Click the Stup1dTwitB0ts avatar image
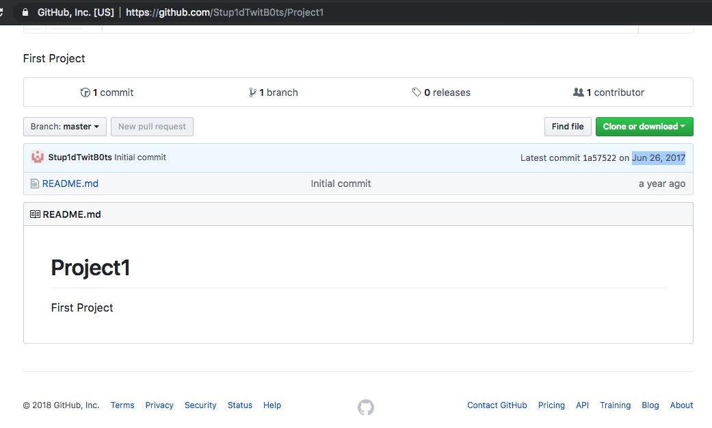Viewport: 712px width, 428px height. coord(37,158)
